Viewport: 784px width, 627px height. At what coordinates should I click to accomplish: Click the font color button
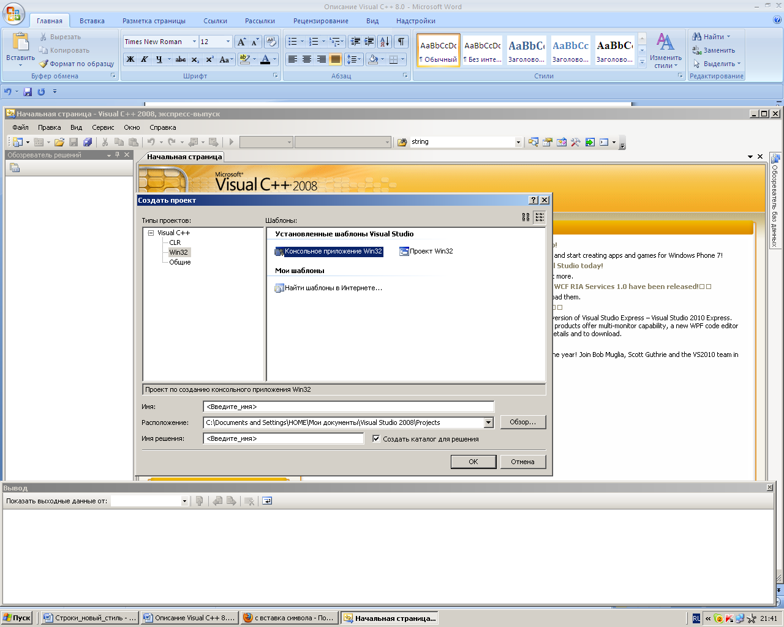pos(265,59)
